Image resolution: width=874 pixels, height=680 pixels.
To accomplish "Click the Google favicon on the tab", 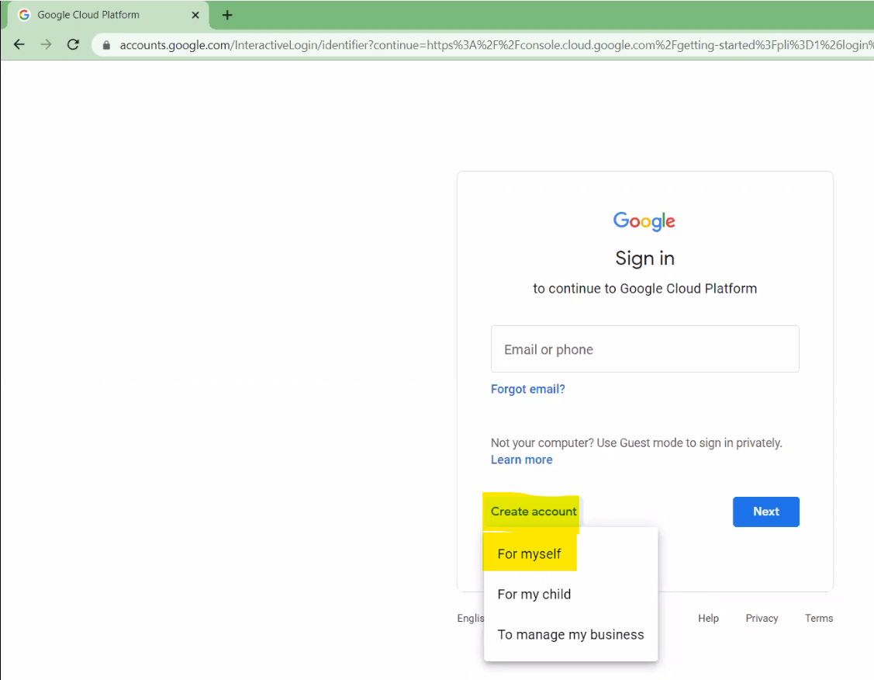I will pos(24,15).
